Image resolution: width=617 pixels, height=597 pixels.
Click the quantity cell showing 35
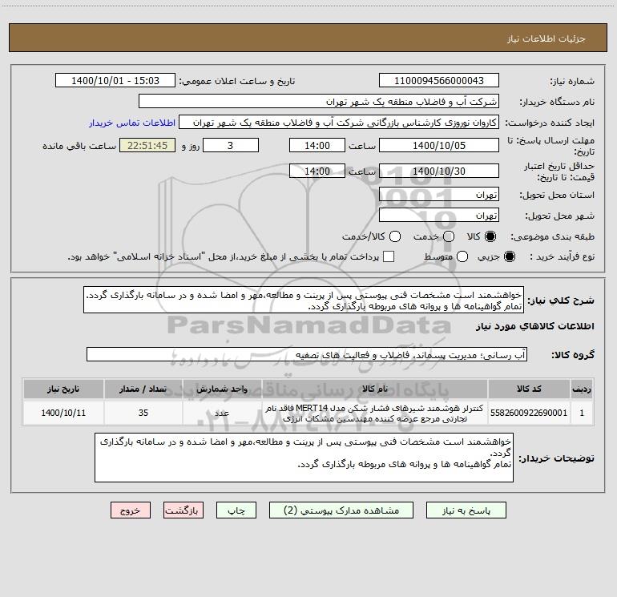pos(143,413)
